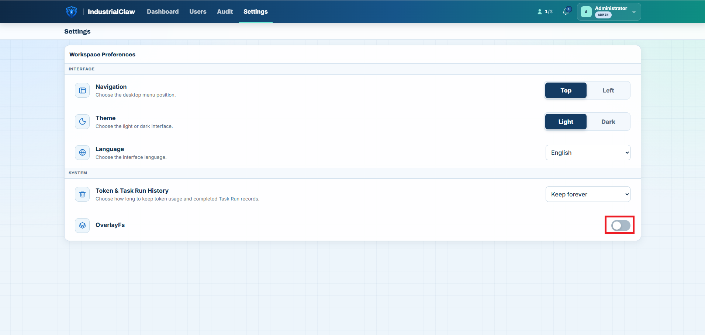Select Left navigation position

[x=608, y=90]
